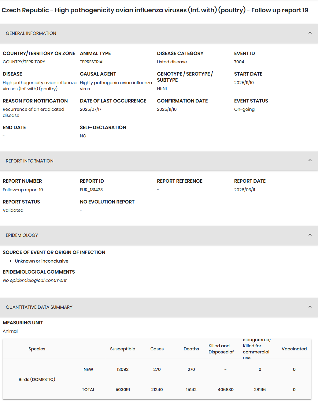Screen dimensions: 318x403
Task: Select the Vaccinated column header
Action: point(294,349)
